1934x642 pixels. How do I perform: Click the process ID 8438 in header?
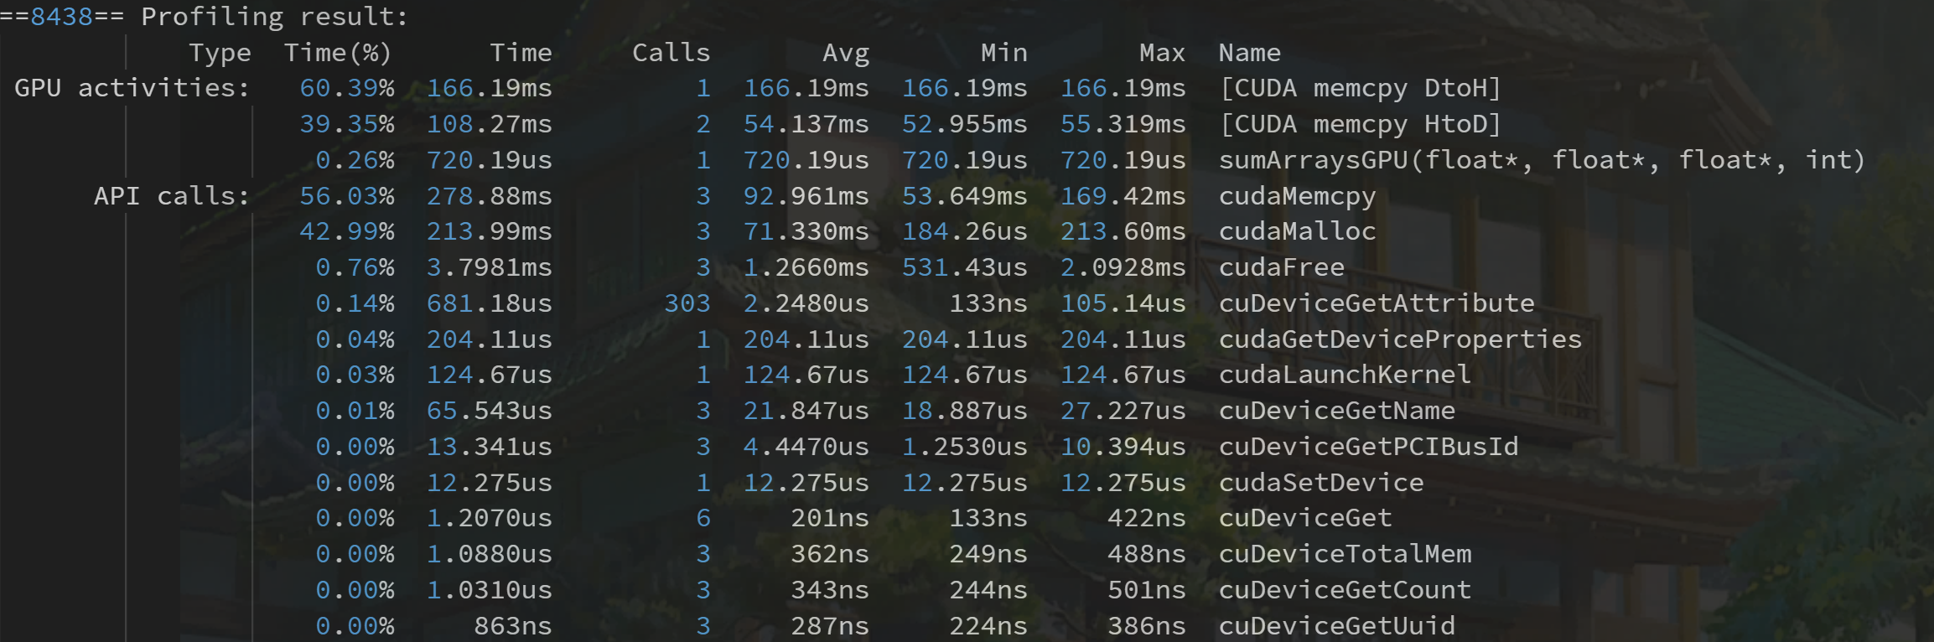[x=61, y=17]
